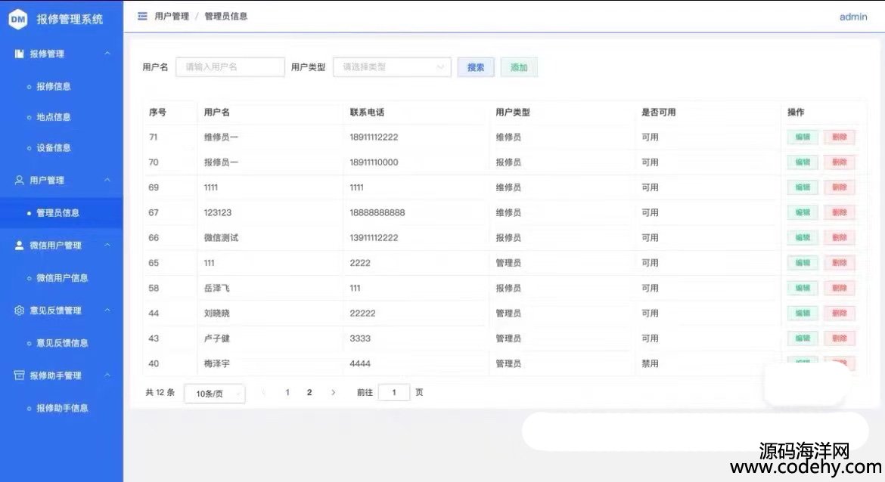885x482 pixels.
Task: Edit the 报修员一 row
Action: tap(803, 162)
